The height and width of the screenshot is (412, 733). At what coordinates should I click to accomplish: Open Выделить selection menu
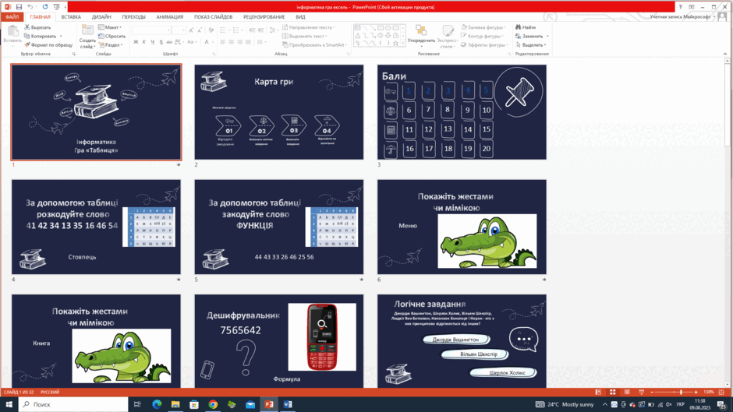pos(530,45)
